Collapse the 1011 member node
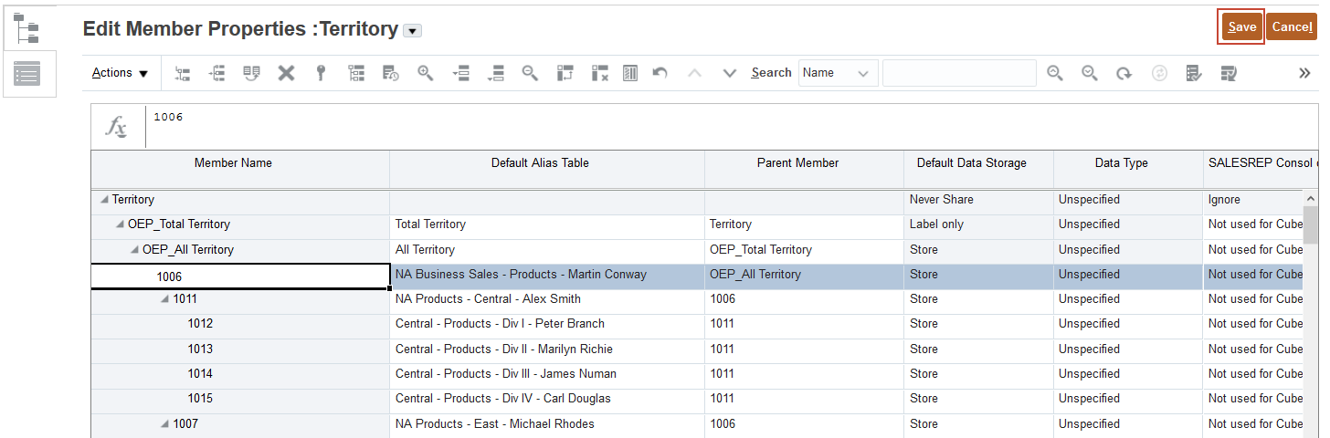Screen dimensions: 1330x438 point(164,299)
